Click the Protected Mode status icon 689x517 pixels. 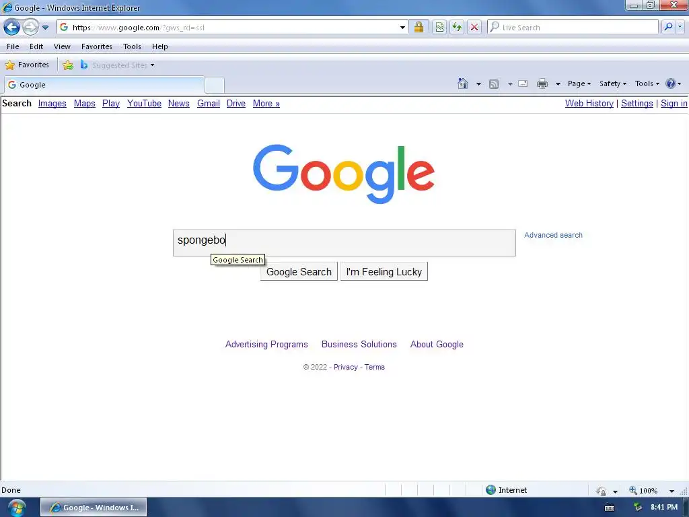tap(601, 491)
